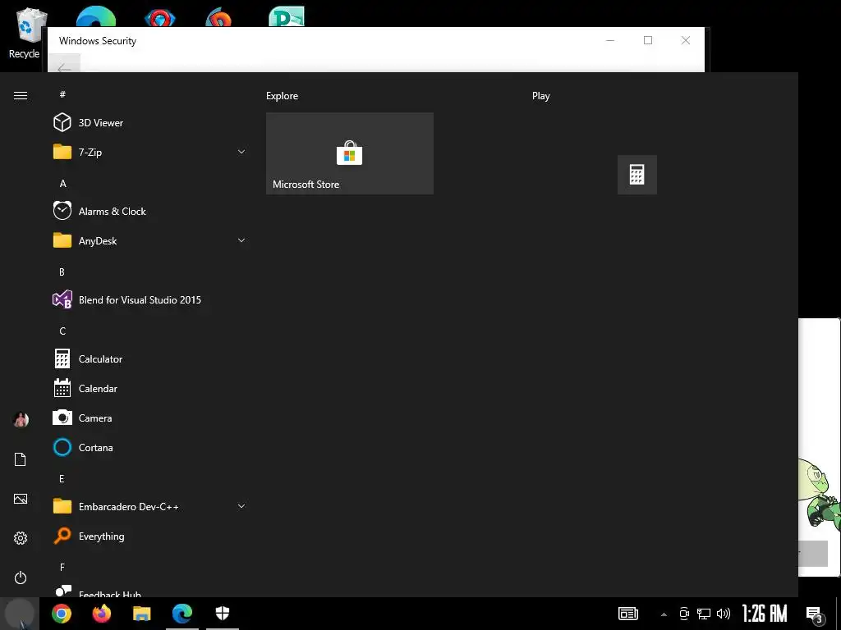This screenshot has height=630, width=841.
Task: Click the network tray icon
Action: point(704,614)
